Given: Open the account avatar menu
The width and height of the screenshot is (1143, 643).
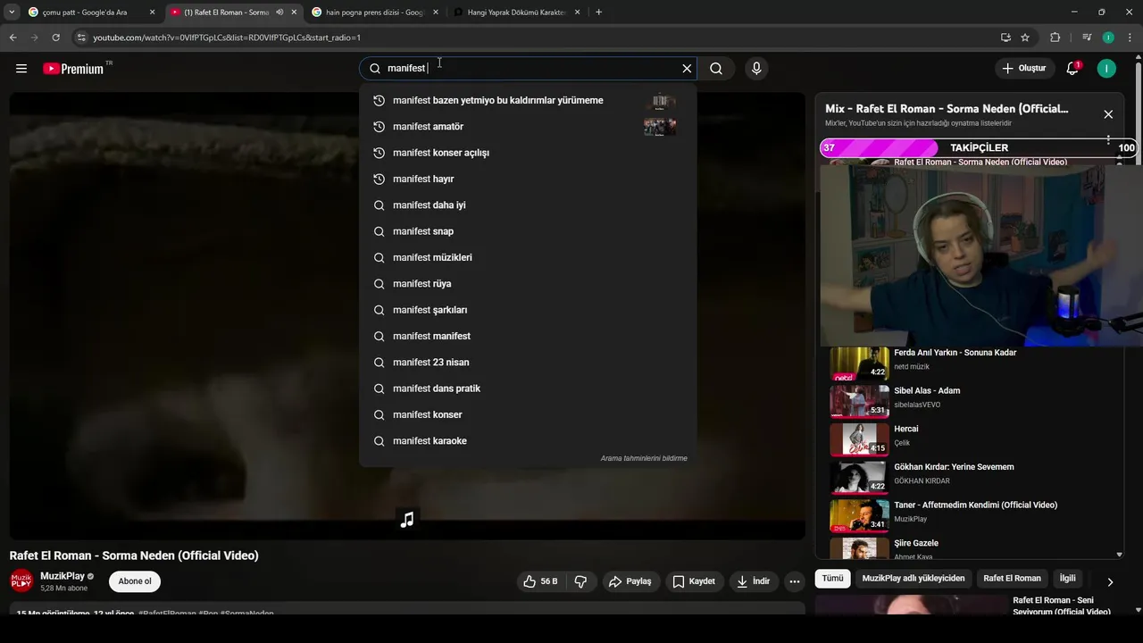Looking at the screenshot, I should 1106,69.
